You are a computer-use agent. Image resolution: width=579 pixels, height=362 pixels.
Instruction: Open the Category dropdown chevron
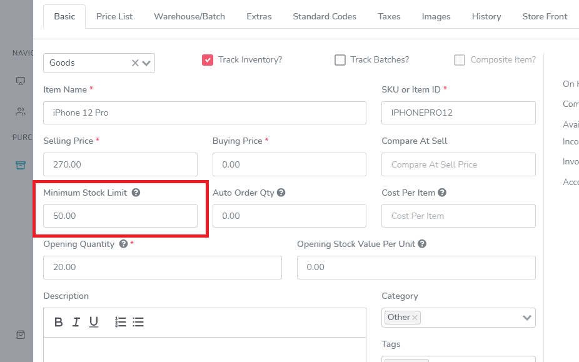(x=527, y=318)
